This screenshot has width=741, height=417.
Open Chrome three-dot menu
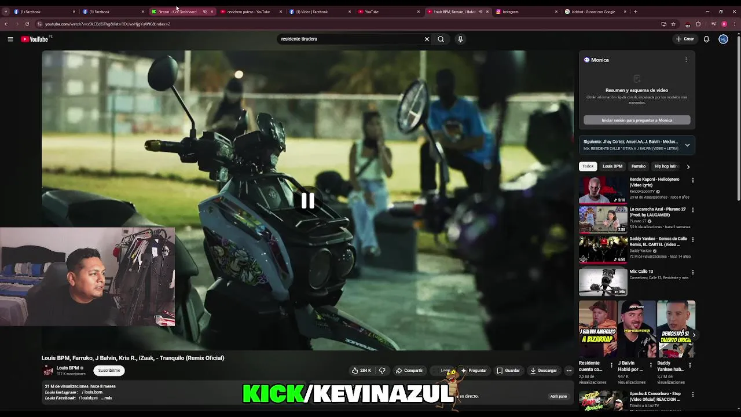pos(735,24)
